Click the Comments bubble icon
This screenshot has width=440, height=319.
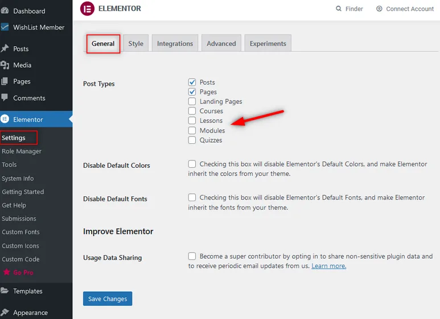click(x=5, y=98)
